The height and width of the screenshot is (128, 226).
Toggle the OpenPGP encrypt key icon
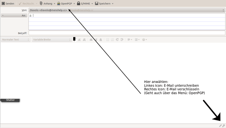224,126
